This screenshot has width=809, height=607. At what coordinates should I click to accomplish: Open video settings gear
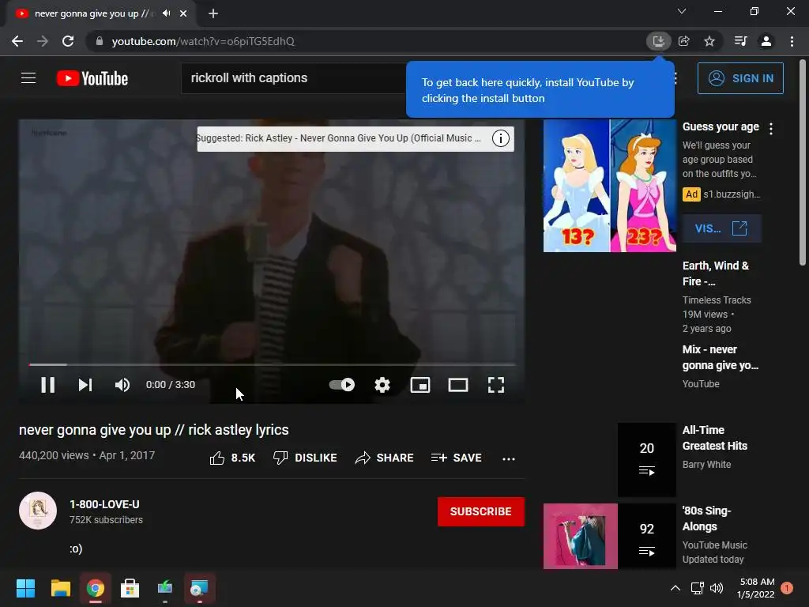tap(382, 385)
